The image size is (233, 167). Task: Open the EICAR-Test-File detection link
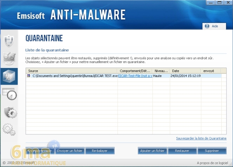click(135, 76)
